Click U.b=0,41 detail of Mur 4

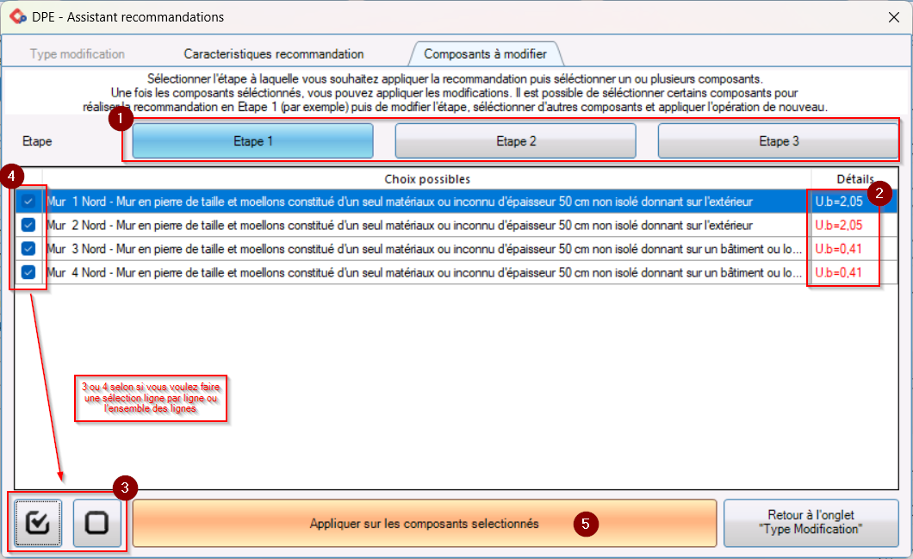(839, 272)
